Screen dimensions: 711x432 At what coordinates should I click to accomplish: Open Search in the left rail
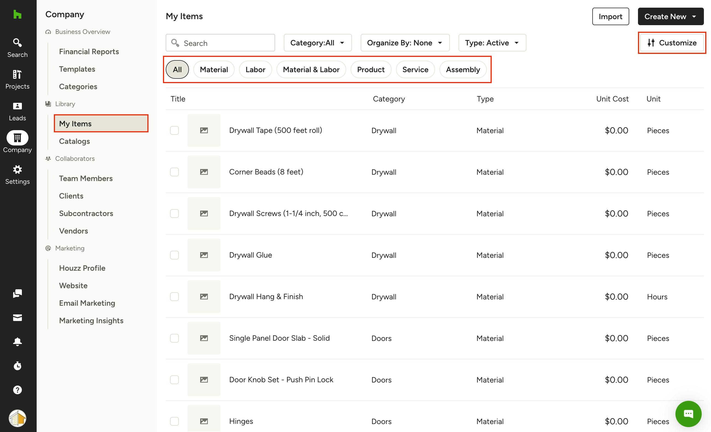pyautogui.click(x=17, y=48)
